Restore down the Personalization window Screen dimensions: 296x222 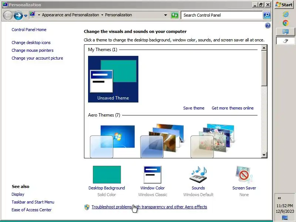(x=261, y=5)
